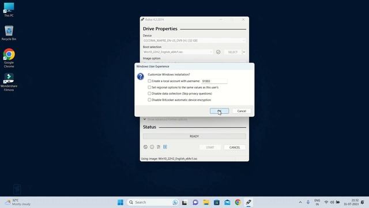369x208 pixels.
Task: Click Rufus ISO verify checkmark icon
Action: [218, 52]
